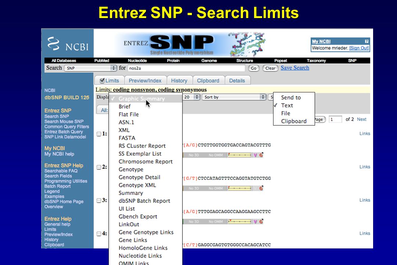Open Search Mouse SNP sidebar link
397x265 pixels.
[64, 121]
